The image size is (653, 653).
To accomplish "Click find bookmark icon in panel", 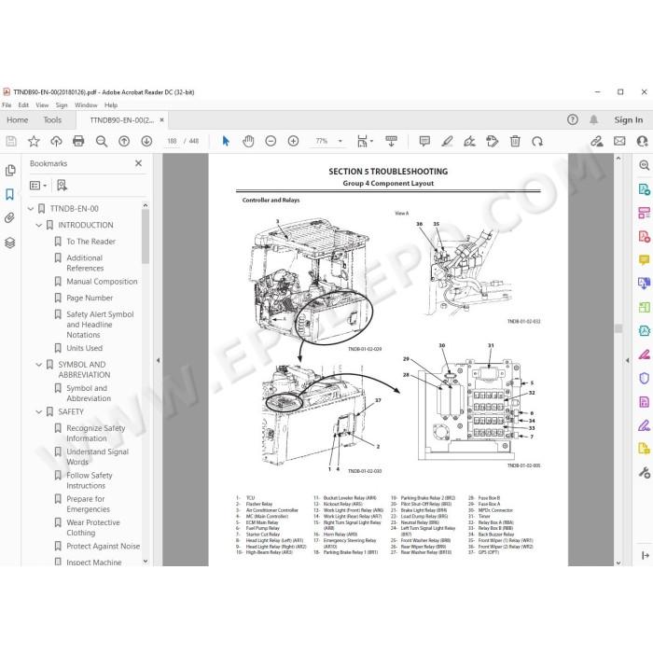I will click(62, 186).
